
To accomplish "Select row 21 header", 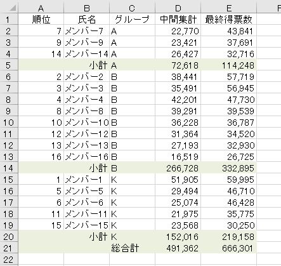I will point(9,248).
